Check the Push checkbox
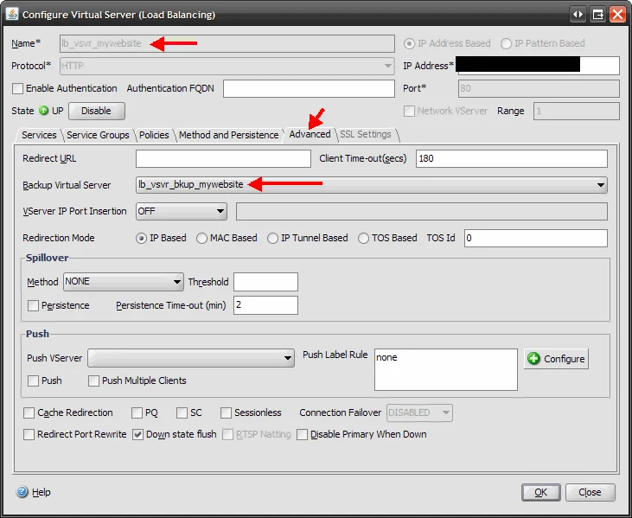The width and height of the screenshot is (632, 518). pyautogui.click(x=33, y=381)
